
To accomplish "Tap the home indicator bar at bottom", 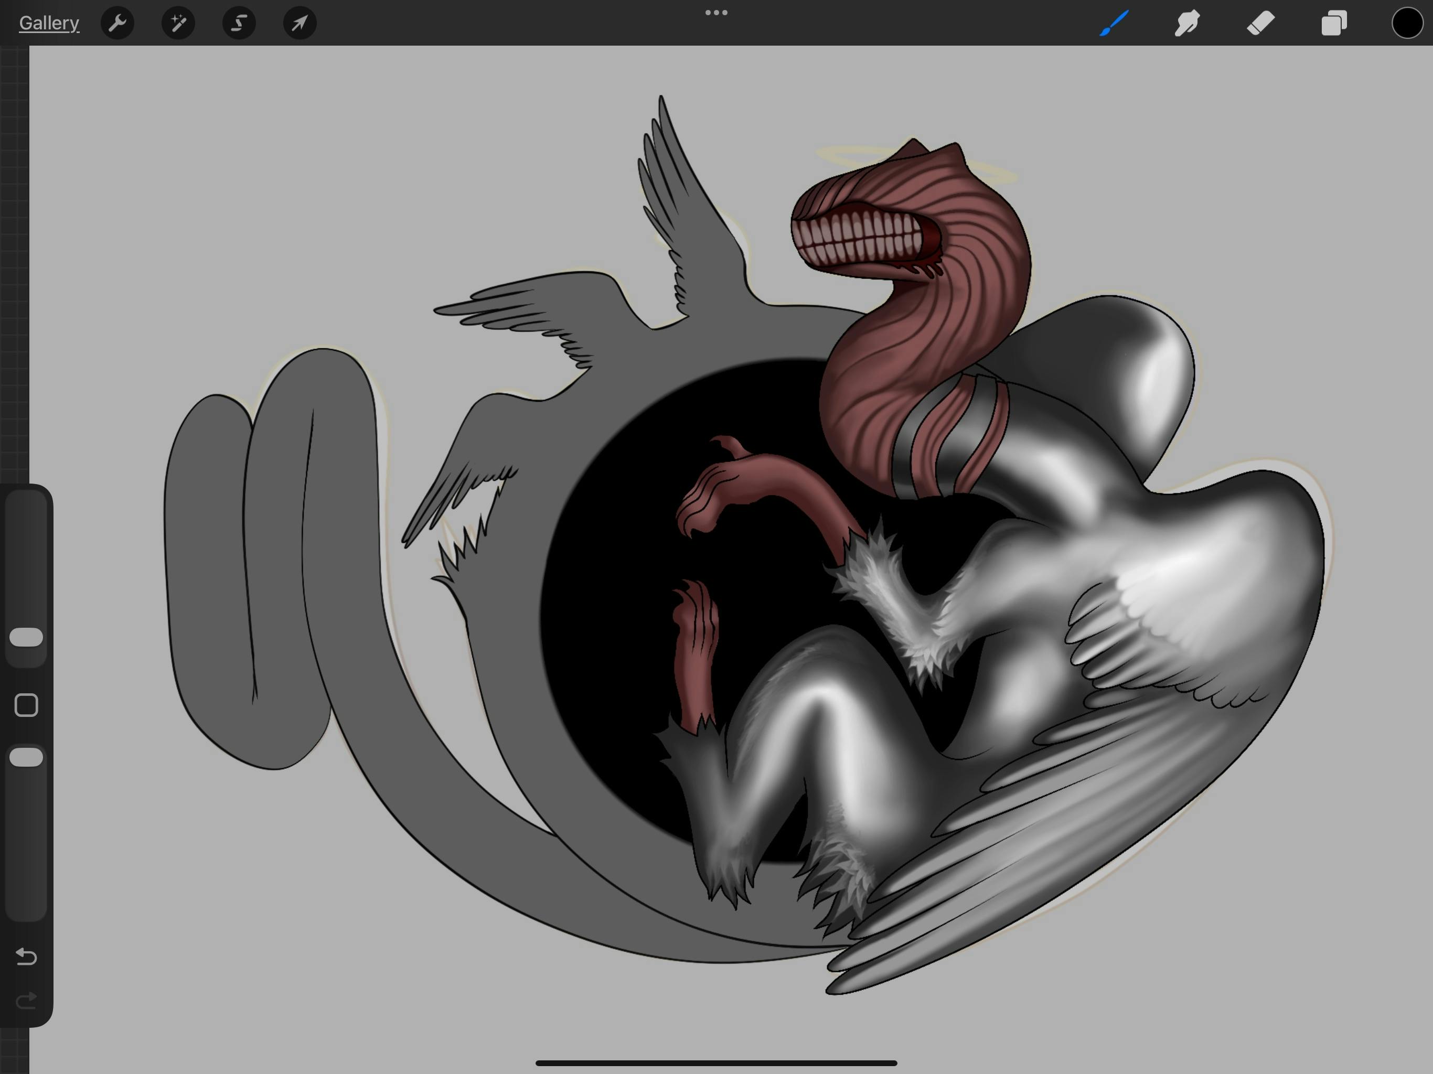I will 716,1063.
